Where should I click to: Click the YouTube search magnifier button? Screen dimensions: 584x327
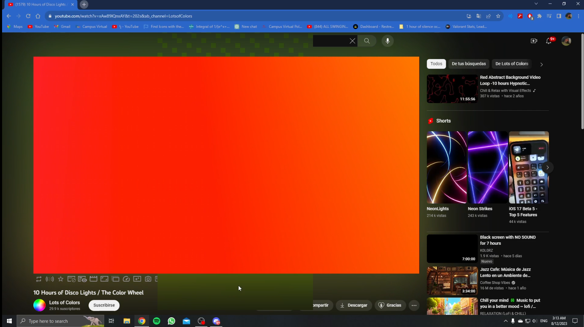(x=367, y=41)
